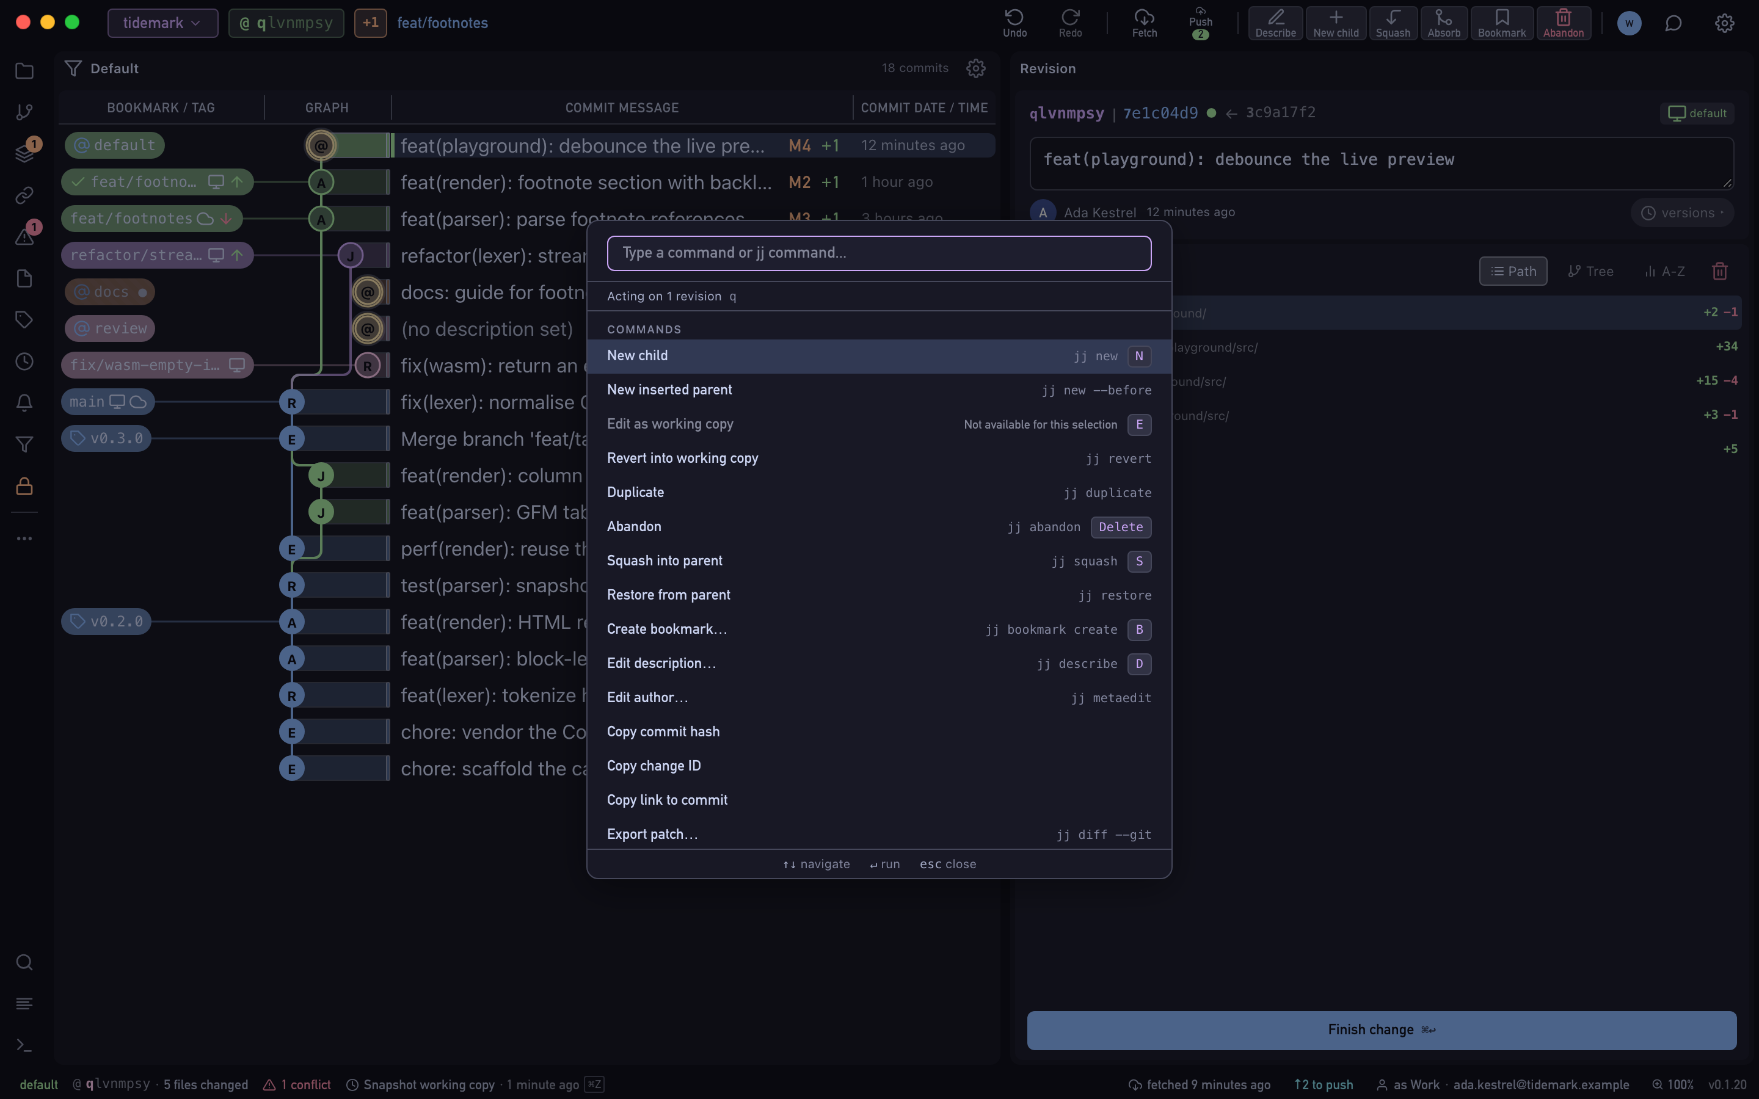Click the 1 conflict warning in the status bar

297,1084
